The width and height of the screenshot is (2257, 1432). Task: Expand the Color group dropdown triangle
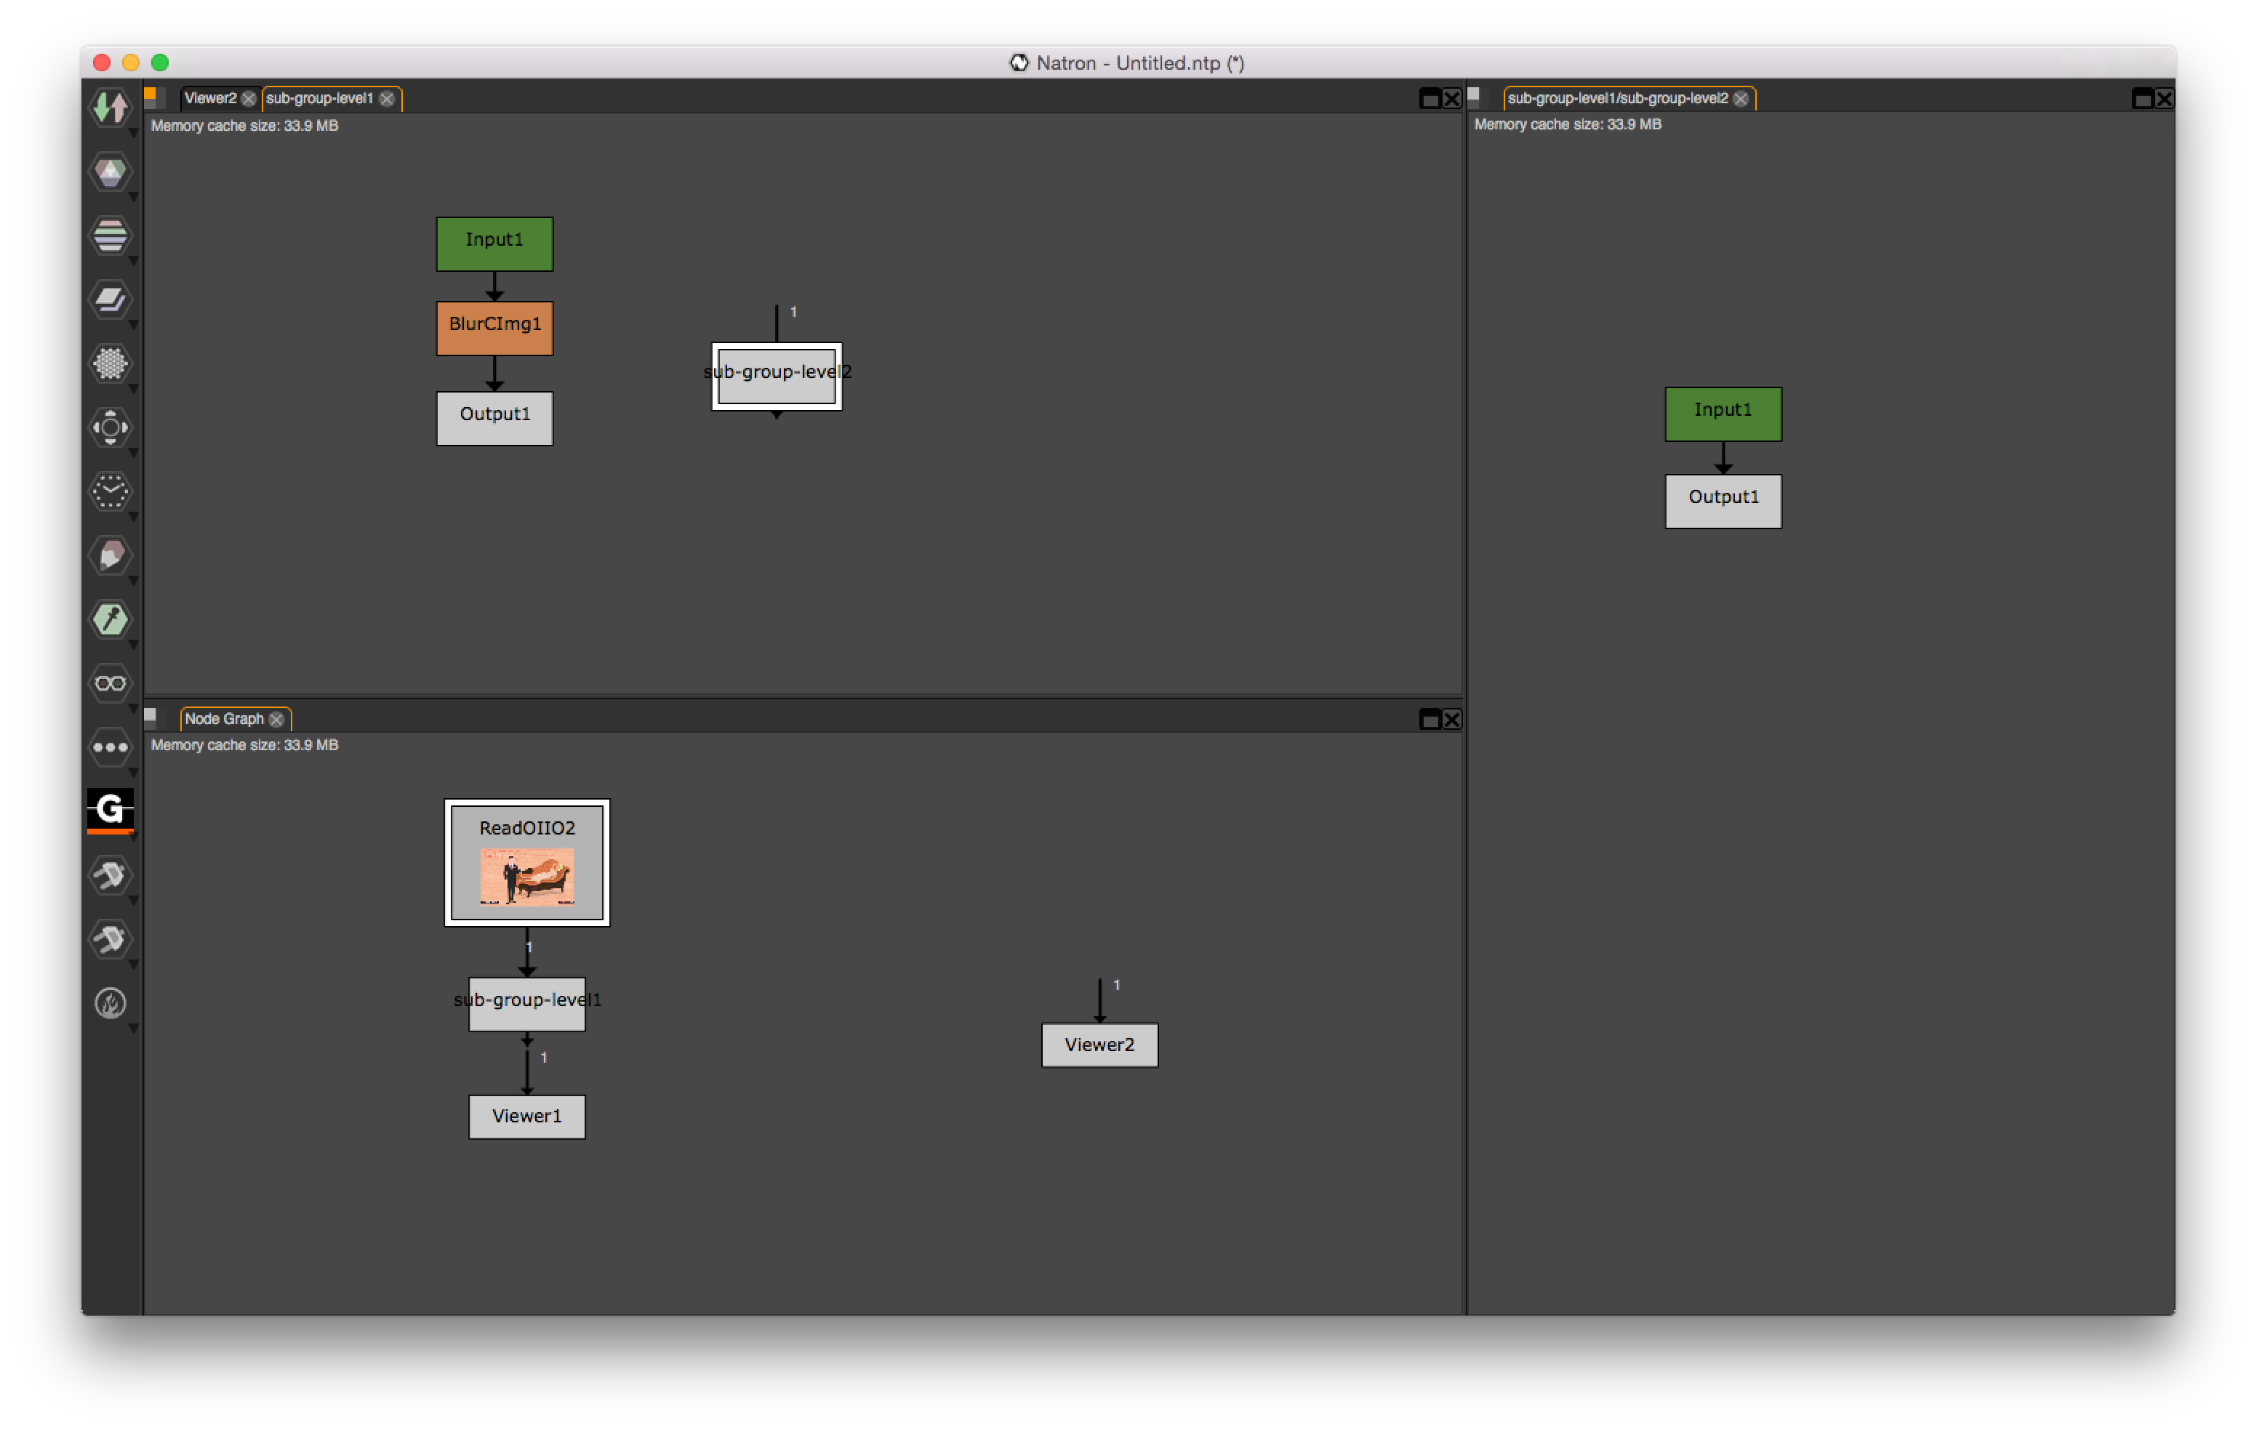(x=132, y=198)
